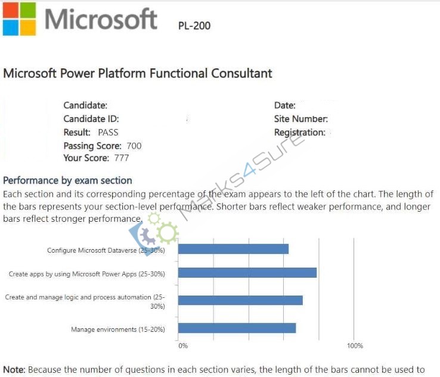Click the 100% axis label

point(355,345)
